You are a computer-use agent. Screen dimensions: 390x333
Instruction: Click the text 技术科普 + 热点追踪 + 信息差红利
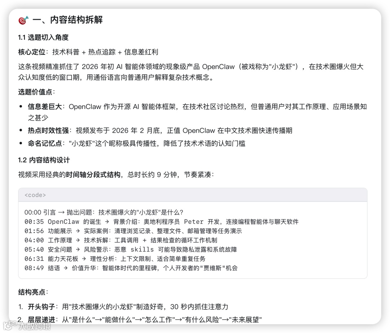click(x=105, y=52)
